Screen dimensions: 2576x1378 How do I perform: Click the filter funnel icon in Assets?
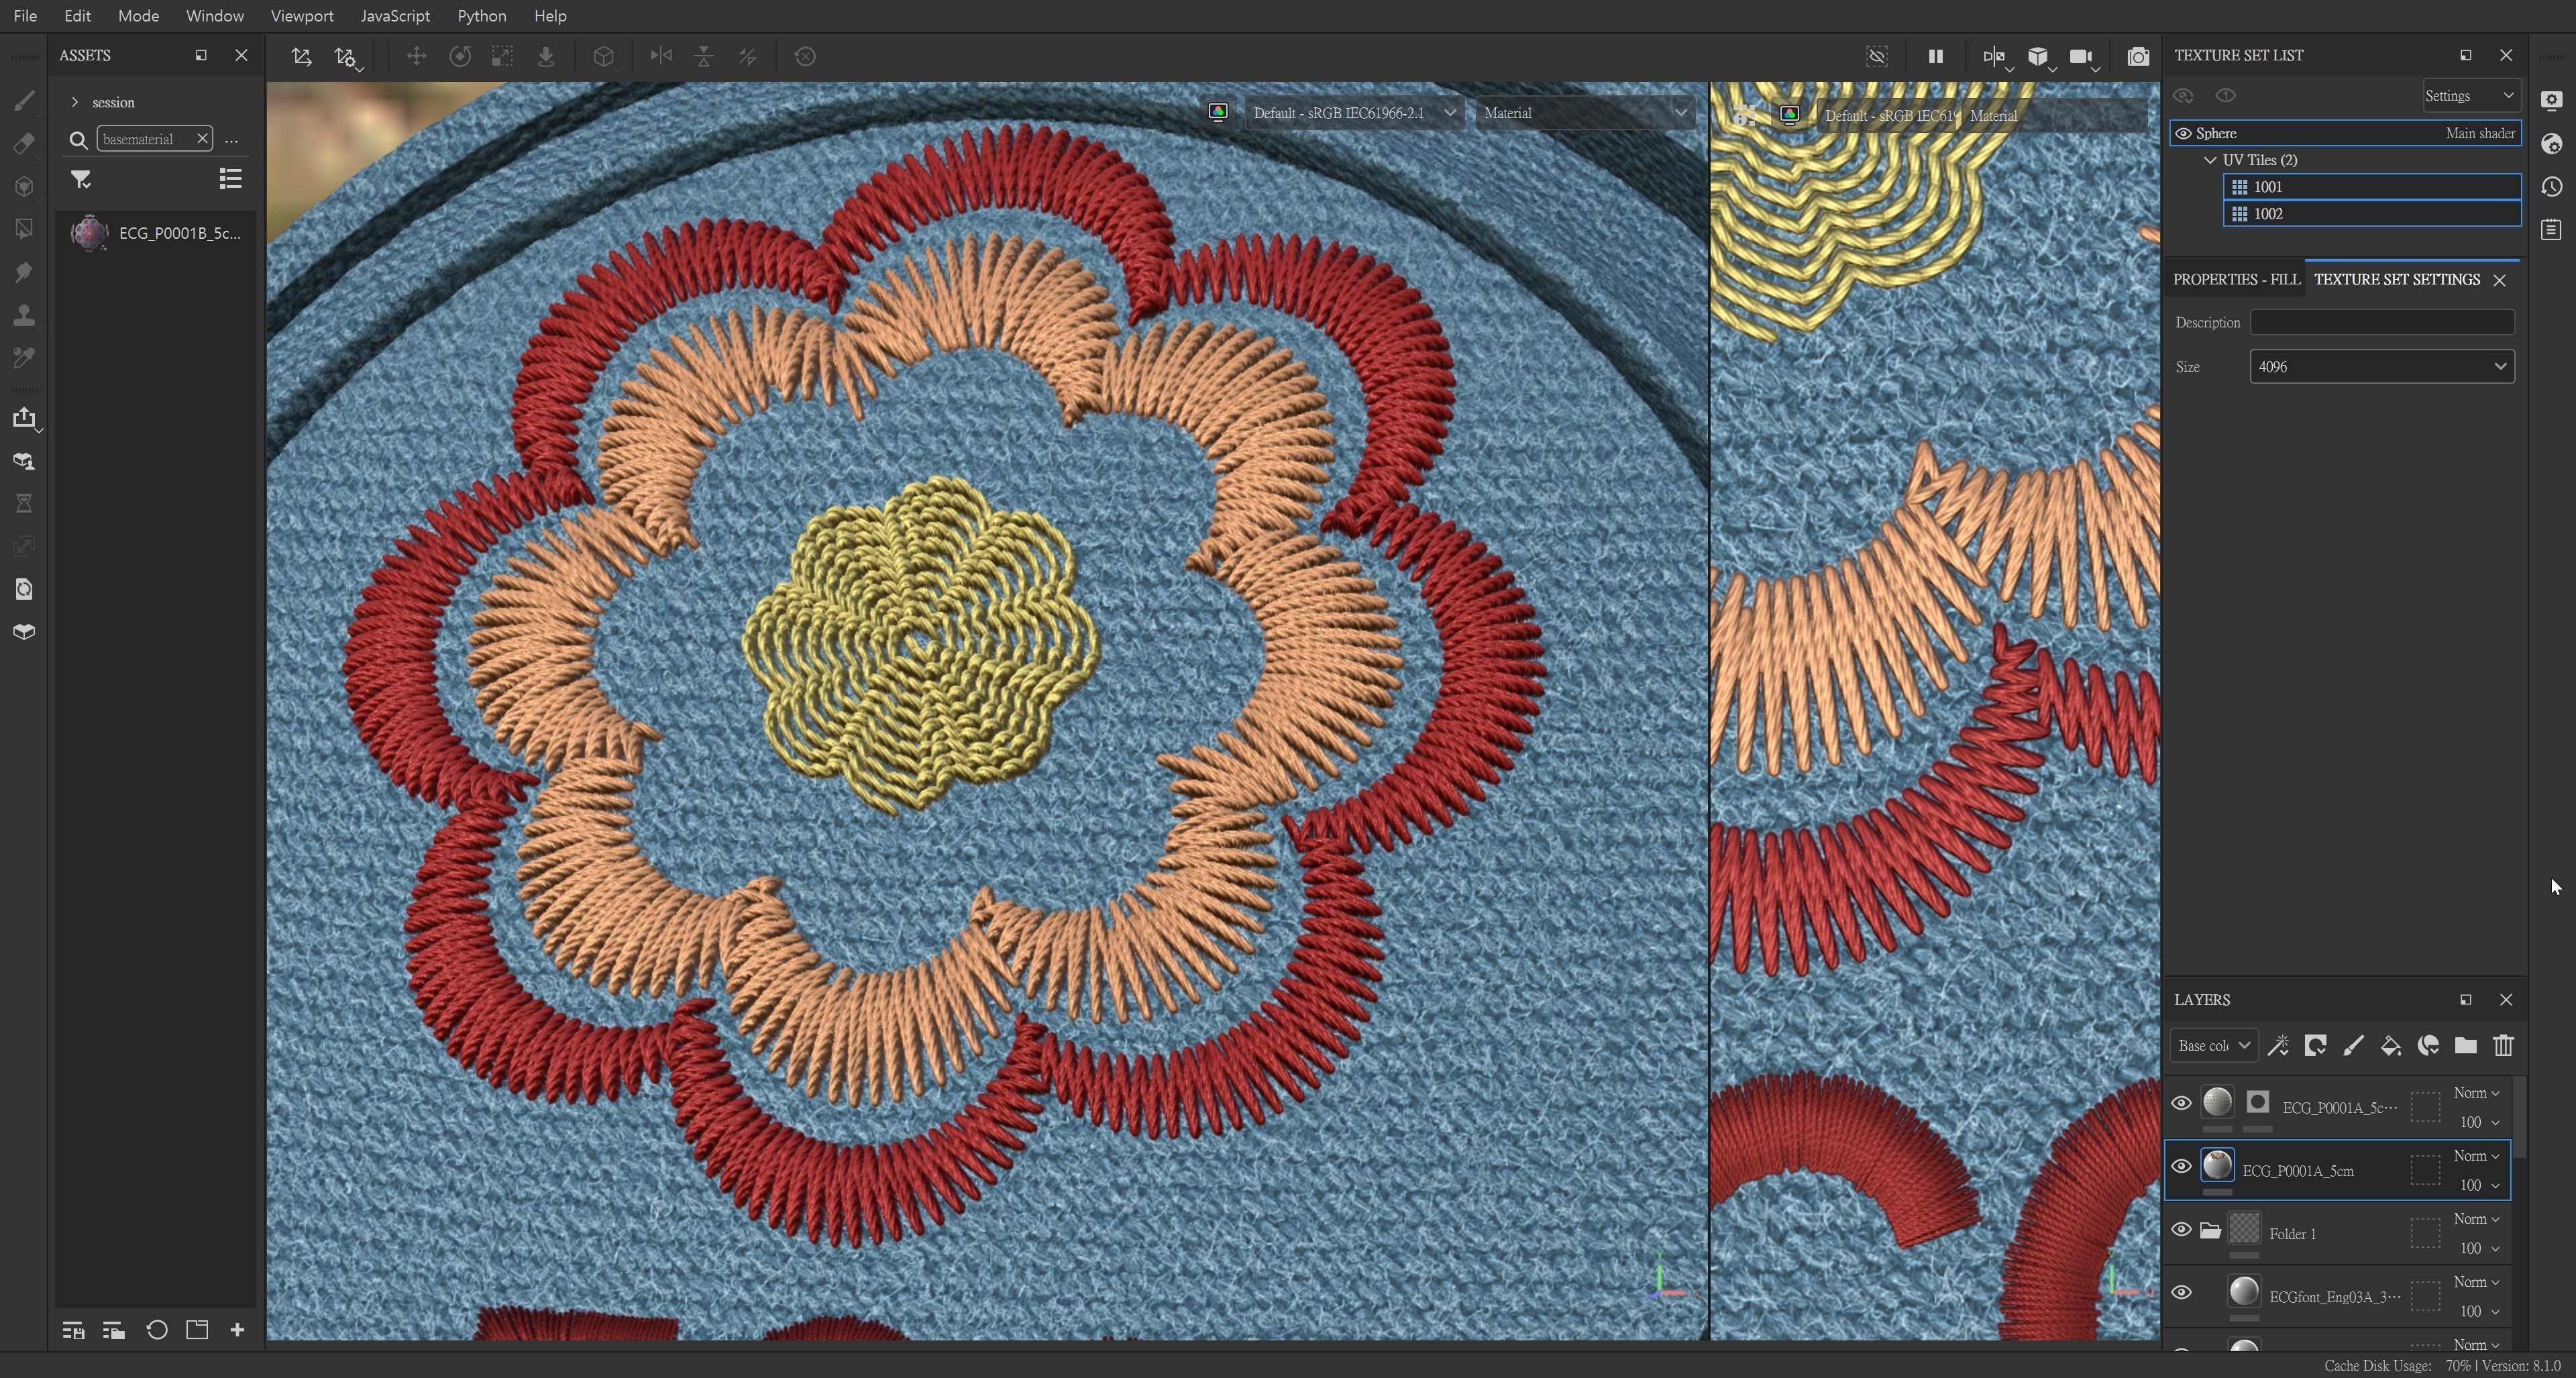pyautogui.click(x=81, y=179)
